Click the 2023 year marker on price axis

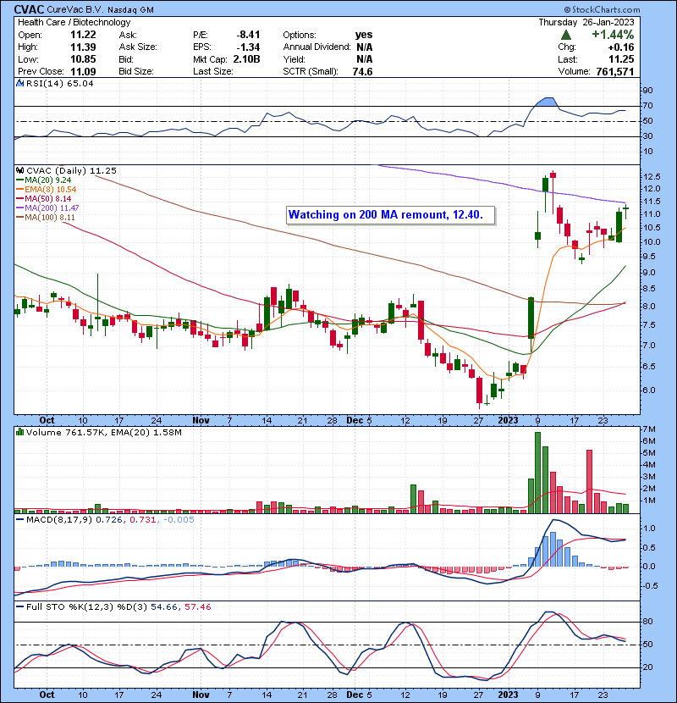point(508,418)
